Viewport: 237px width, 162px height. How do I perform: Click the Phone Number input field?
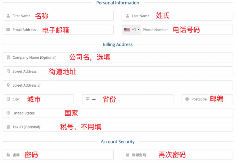[x=187, y=30]
